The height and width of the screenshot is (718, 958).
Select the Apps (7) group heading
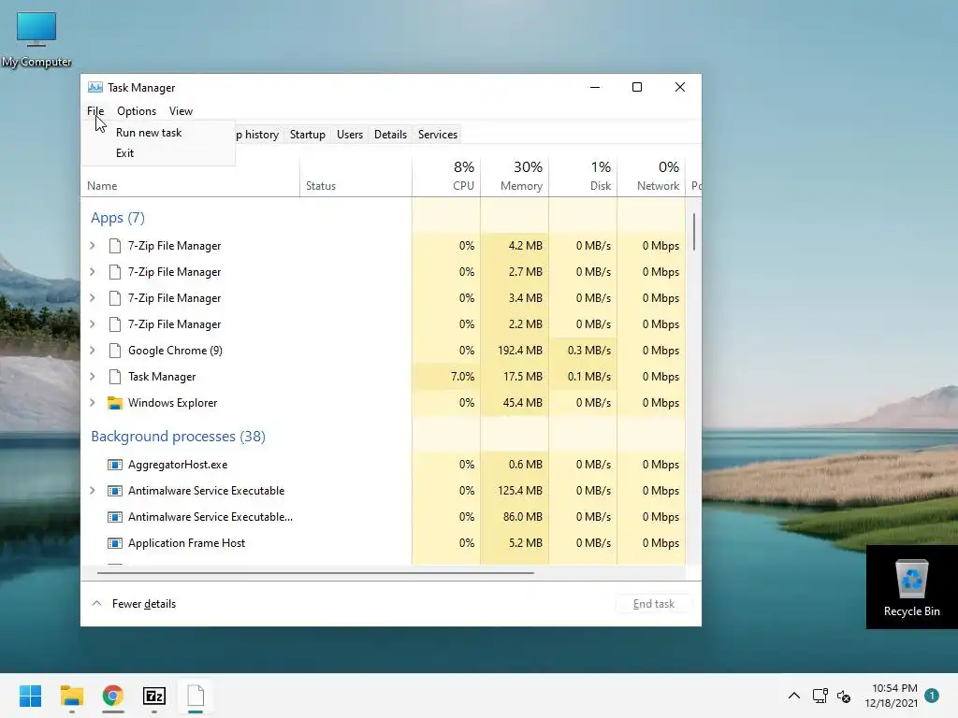(x=118, y=218)
